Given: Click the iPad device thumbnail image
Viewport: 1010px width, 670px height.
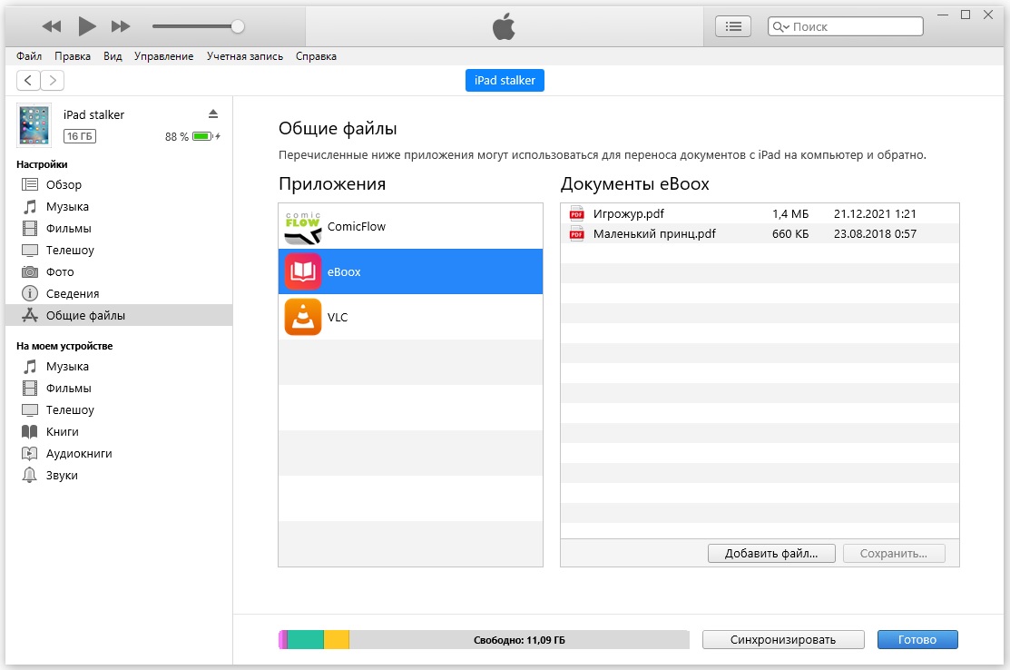Looking at the screenshot, I should 34,125.
